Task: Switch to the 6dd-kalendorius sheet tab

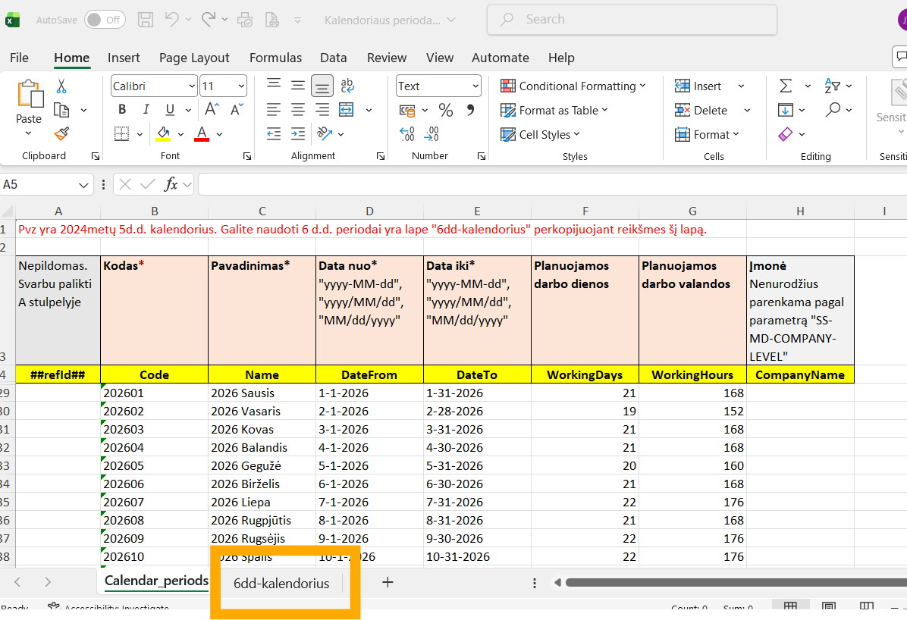Action: pyautogui.click(x=281, y=584)
